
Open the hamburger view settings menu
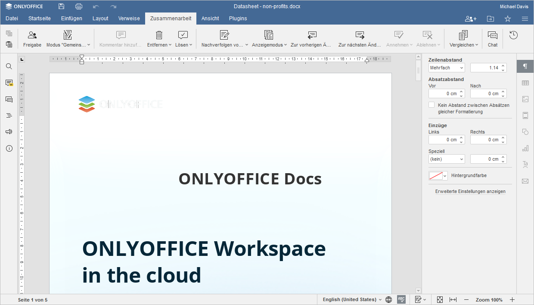(x=525, y=19)
